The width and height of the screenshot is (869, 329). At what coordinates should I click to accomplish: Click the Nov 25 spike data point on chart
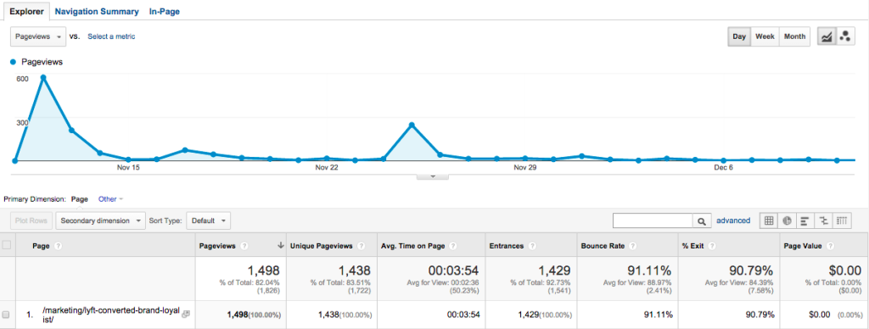[412, 125]
